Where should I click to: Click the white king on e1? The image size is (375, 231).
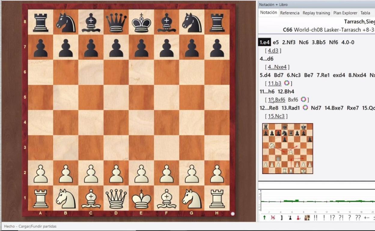point(141,198)
